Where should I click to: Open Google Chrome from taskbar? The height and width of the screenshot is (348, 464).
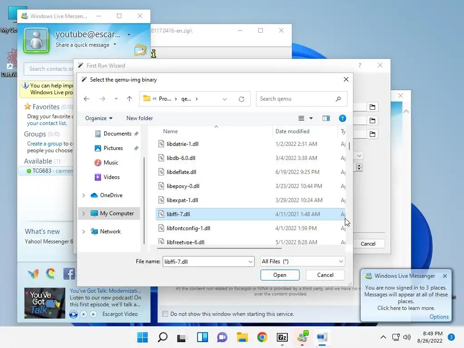pyautogui.click(x=262, y=337)
